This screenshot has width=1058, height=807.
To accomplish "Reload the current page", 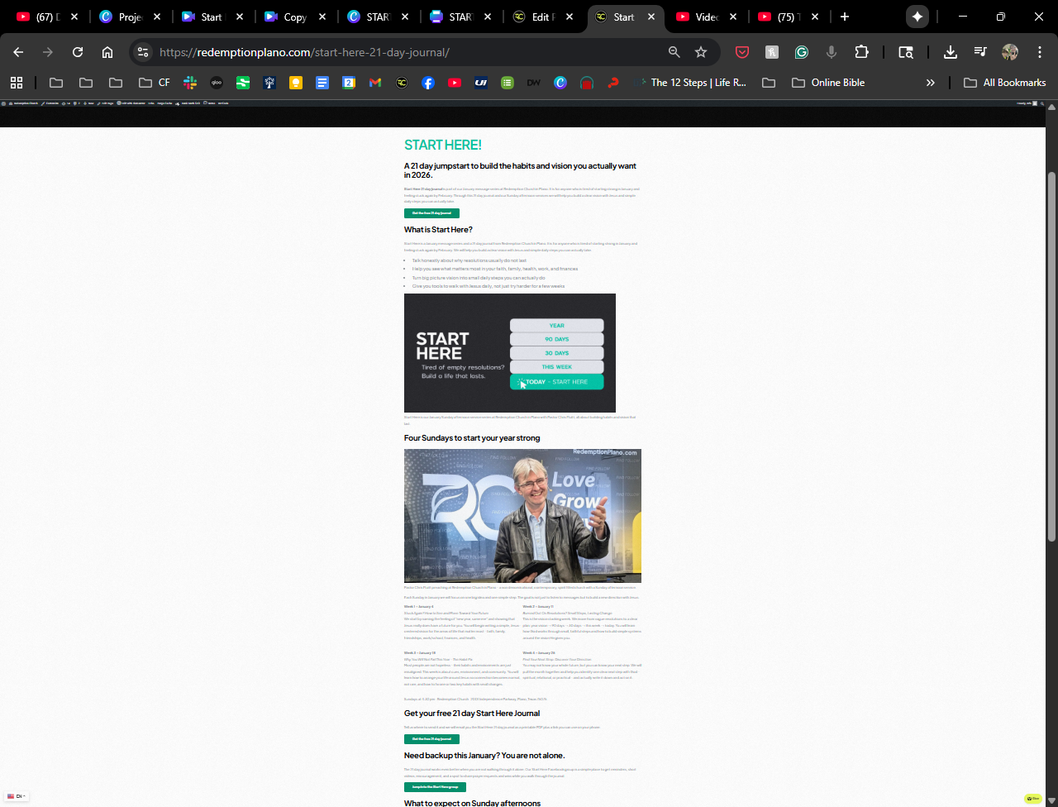I will pos(78,52).
